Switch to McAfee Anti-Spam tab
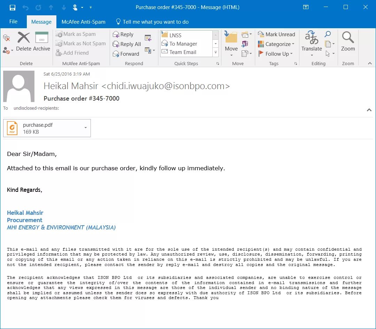 pyautogui.click(x=83, y=22)
